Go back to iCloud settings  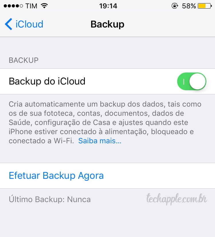pos(24,24)
